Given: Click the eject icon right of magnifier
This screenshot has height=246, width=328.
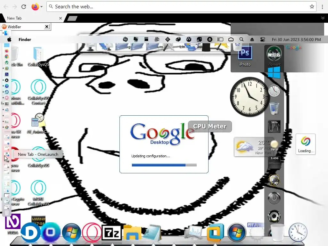Looking at the screenshot, I should pos(252,39).
